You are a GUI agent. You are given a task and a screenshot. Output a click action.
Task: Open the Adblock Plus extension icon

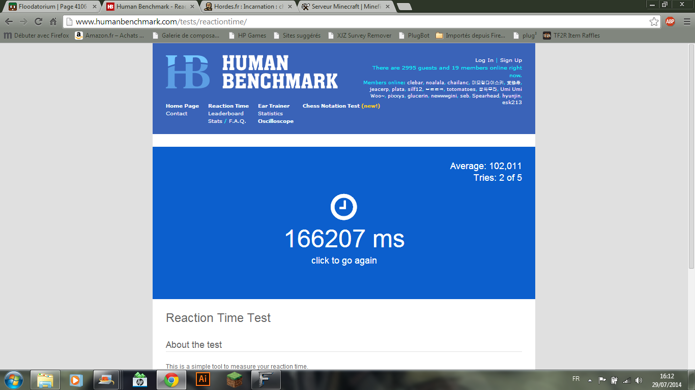pos(670,21)
